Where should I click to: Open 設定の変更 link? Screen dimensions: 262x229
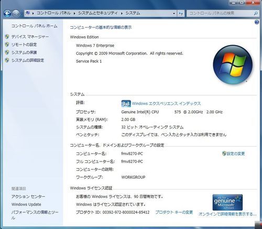coord(236,154)
